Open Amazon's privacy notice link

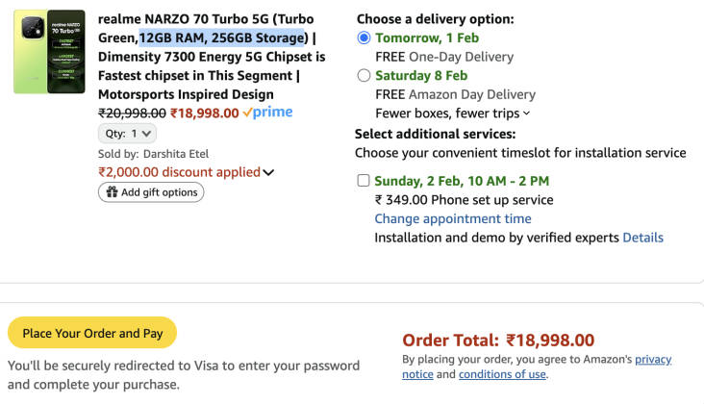[x=653, y=359]
